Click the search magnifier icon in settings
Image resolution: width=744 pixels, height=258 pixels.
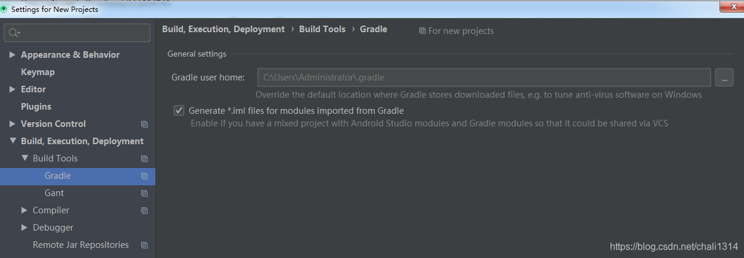point(14,33)
